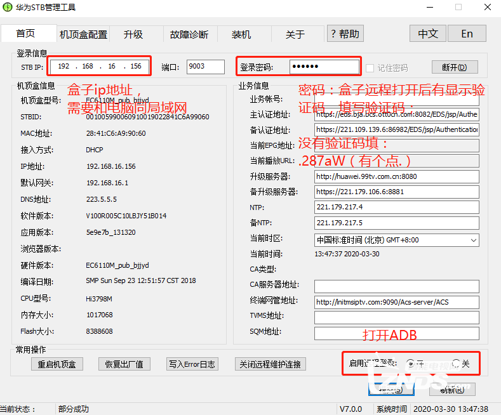Enable the 记住密码 checkbox

coord(370,68)
